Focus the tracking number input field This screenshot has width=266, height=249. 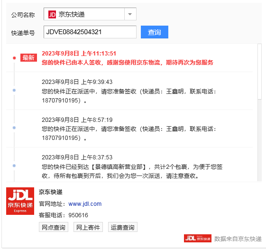point(90,32)
